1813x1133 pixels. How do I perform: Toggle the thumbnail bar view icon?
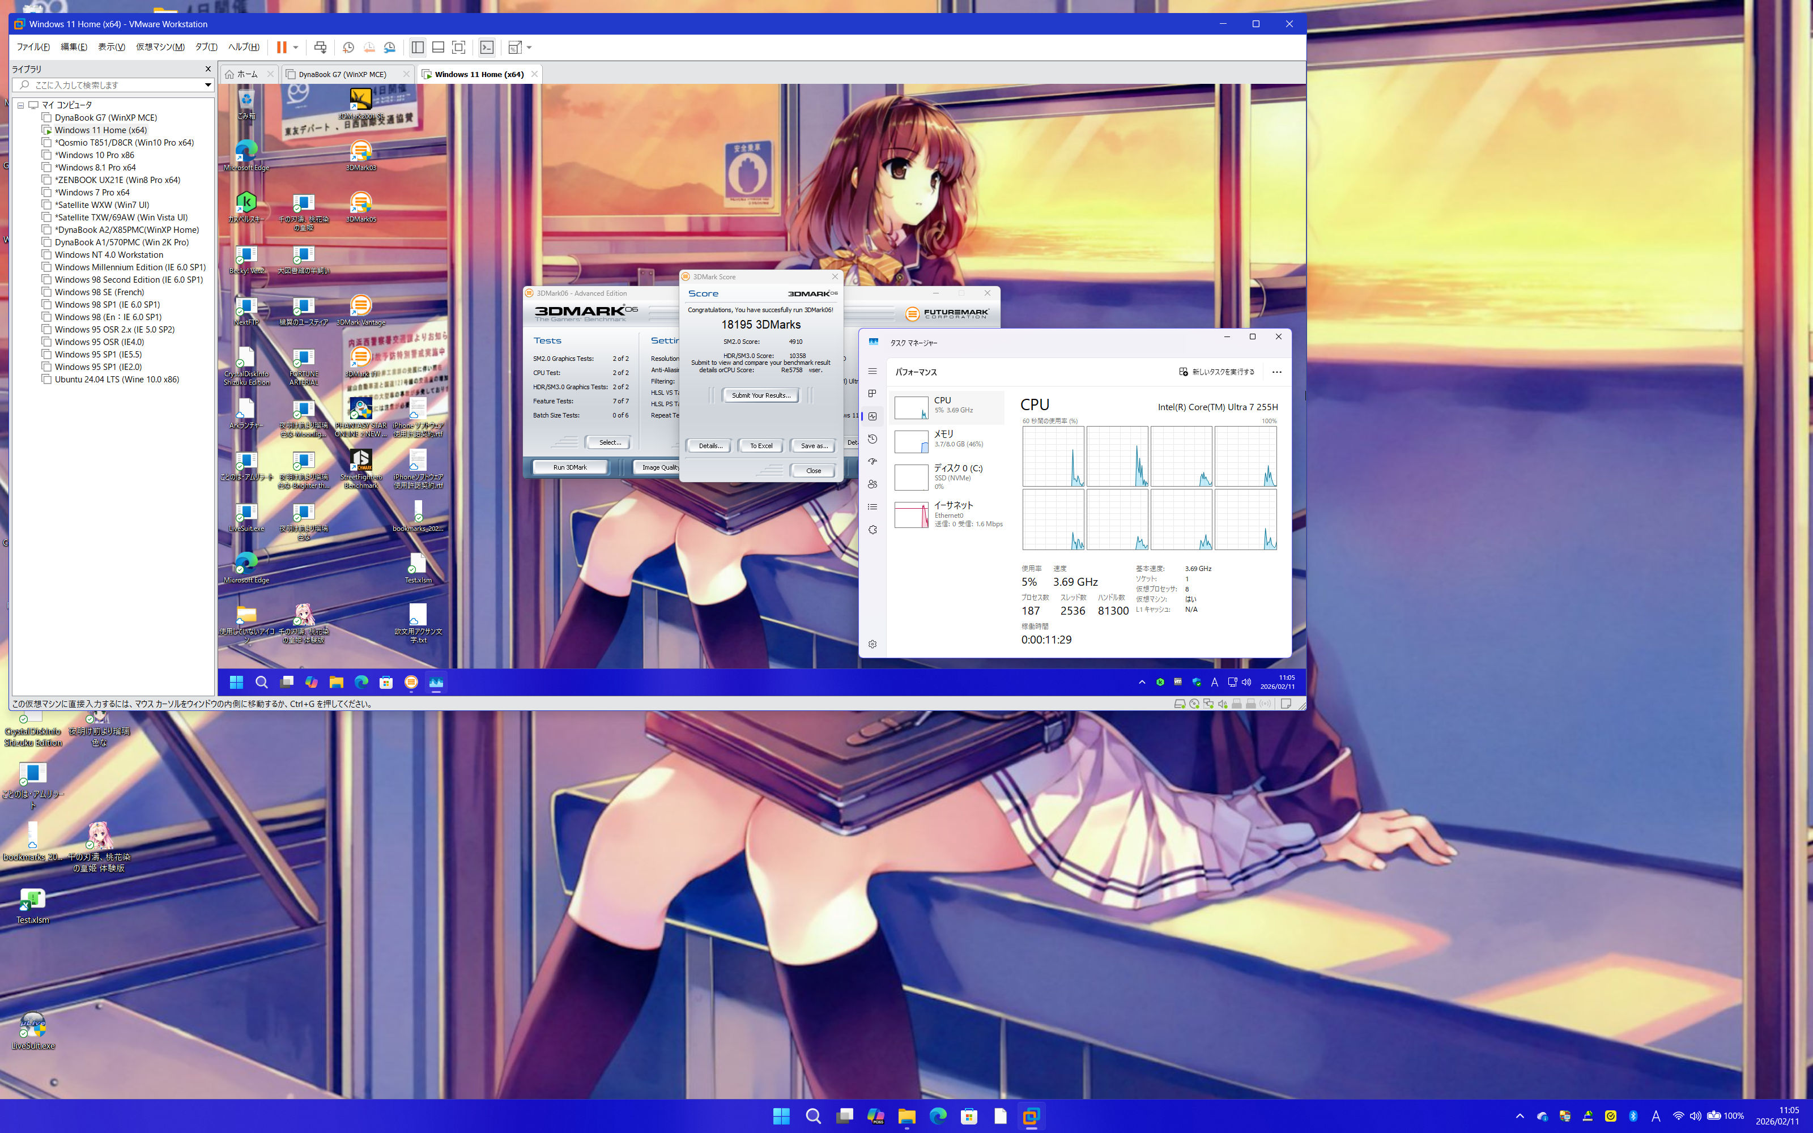click(x=439, y=47)
